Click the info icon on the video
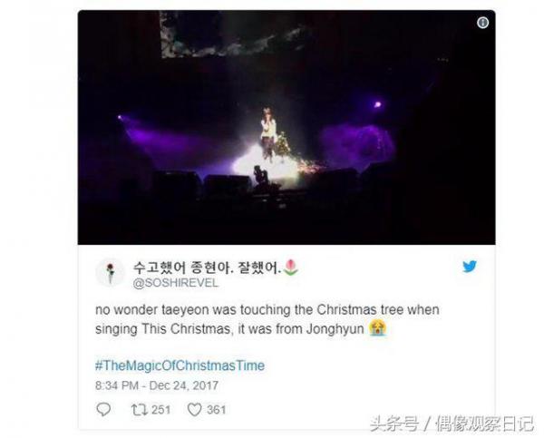This screenshot has height=438, width=544. pyautogui.click(x=482, y=23)
